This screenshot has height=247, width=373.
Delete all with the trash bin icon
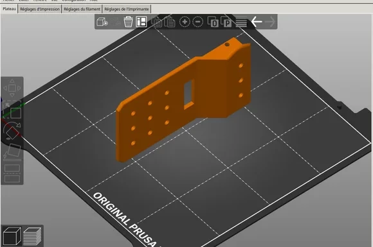[x=128, y=22]
